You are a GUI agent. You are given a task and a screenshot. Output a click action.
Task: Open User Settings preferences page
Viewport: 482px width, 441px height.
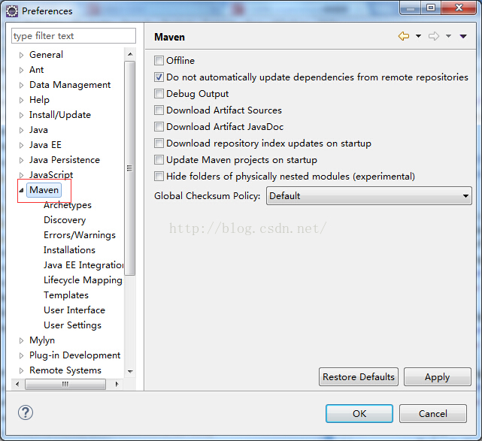[72, 325]
